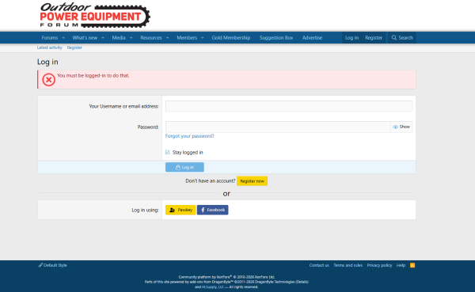The width and height of the screenshot is (475, 292).
Task: Open the Contact us footer link
Action: click(319, 265)
